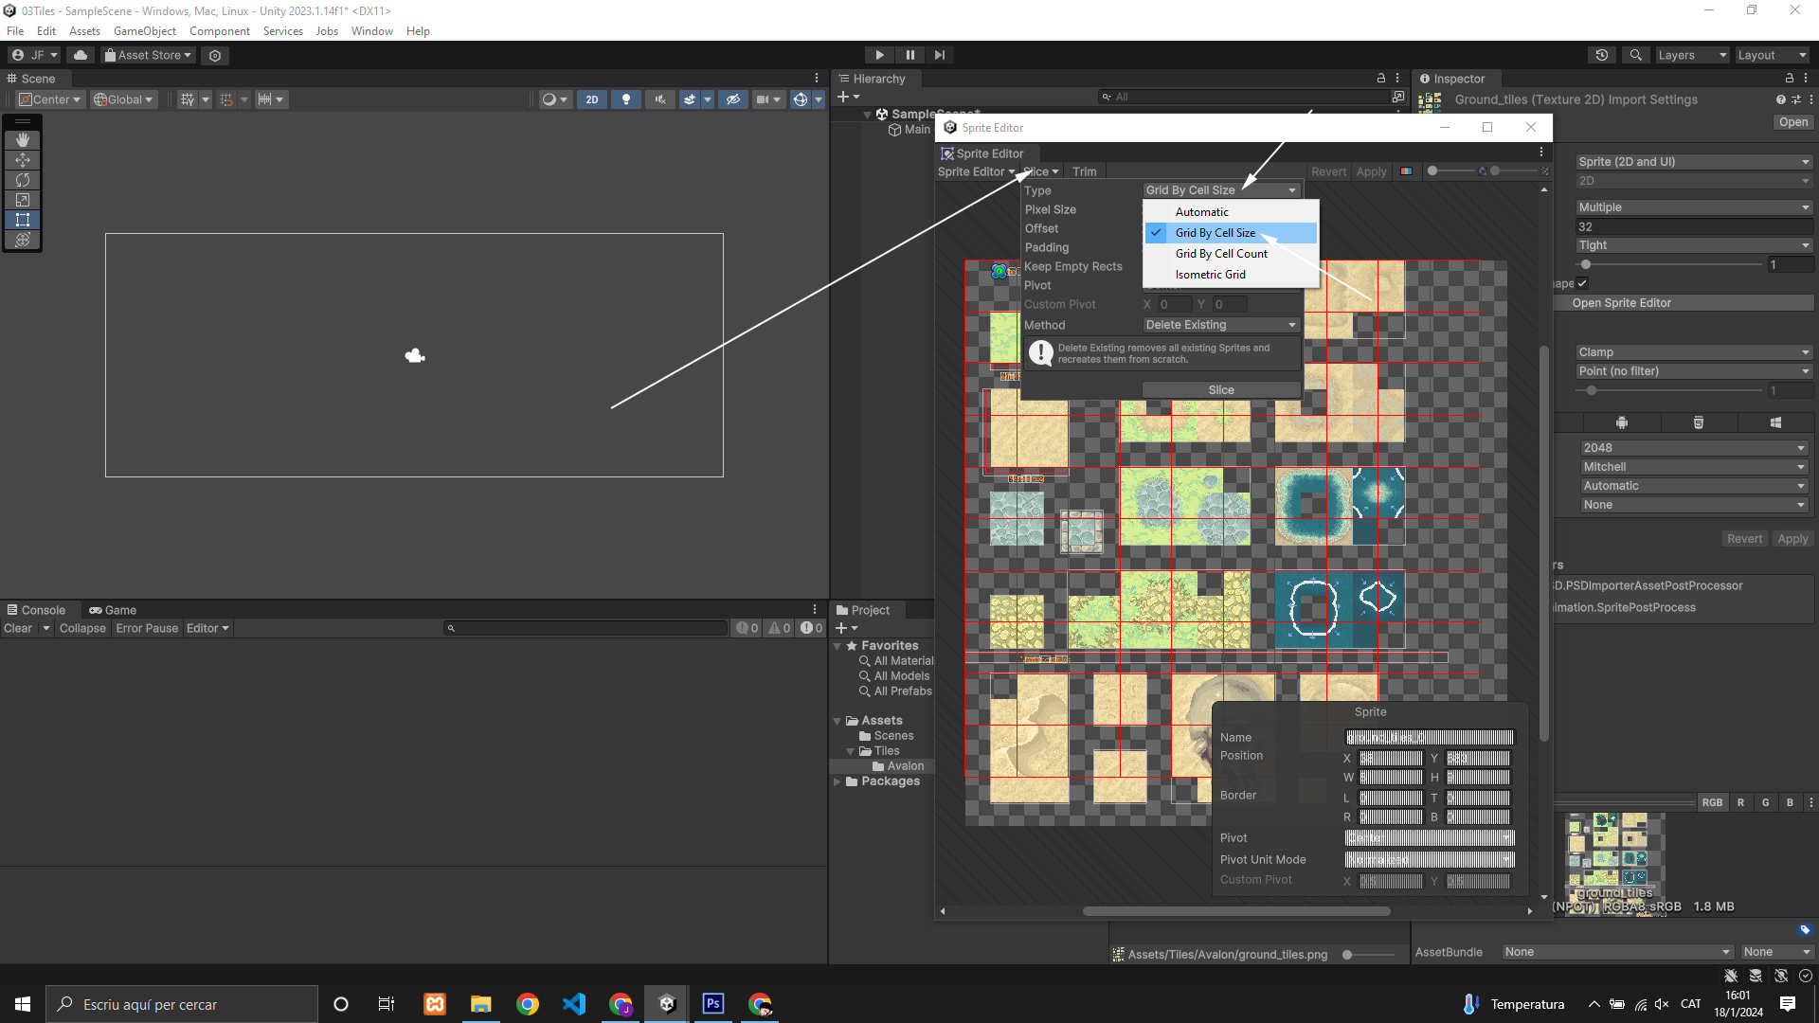Select the Move tool in Scene
1819x1023 pixels.
23,159
